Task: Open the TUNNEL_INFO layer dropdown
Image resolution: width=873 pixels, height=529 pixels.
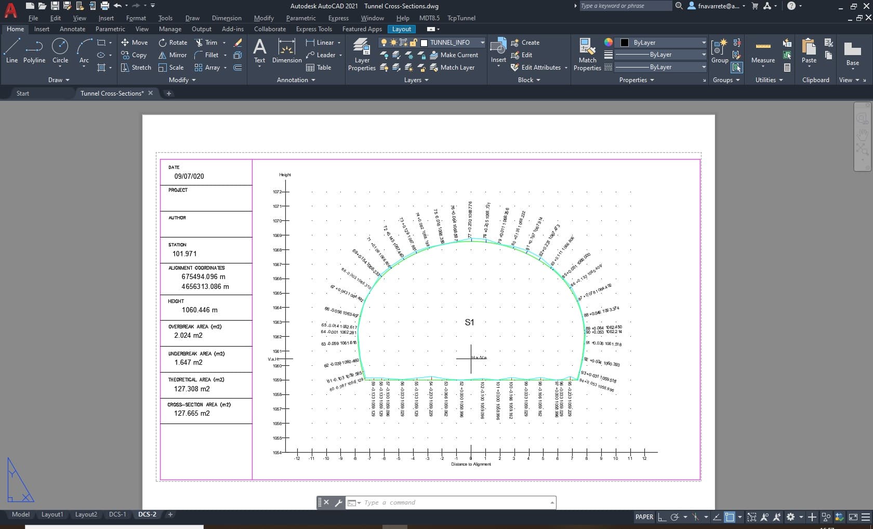Action: 482,43
